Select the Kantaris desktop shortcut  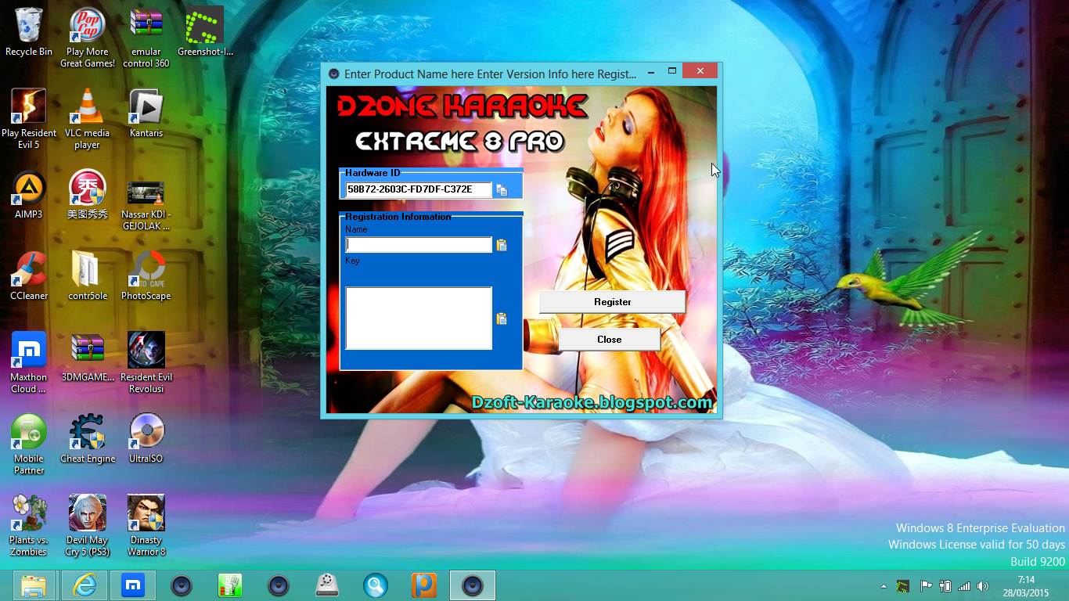(146, 113)
